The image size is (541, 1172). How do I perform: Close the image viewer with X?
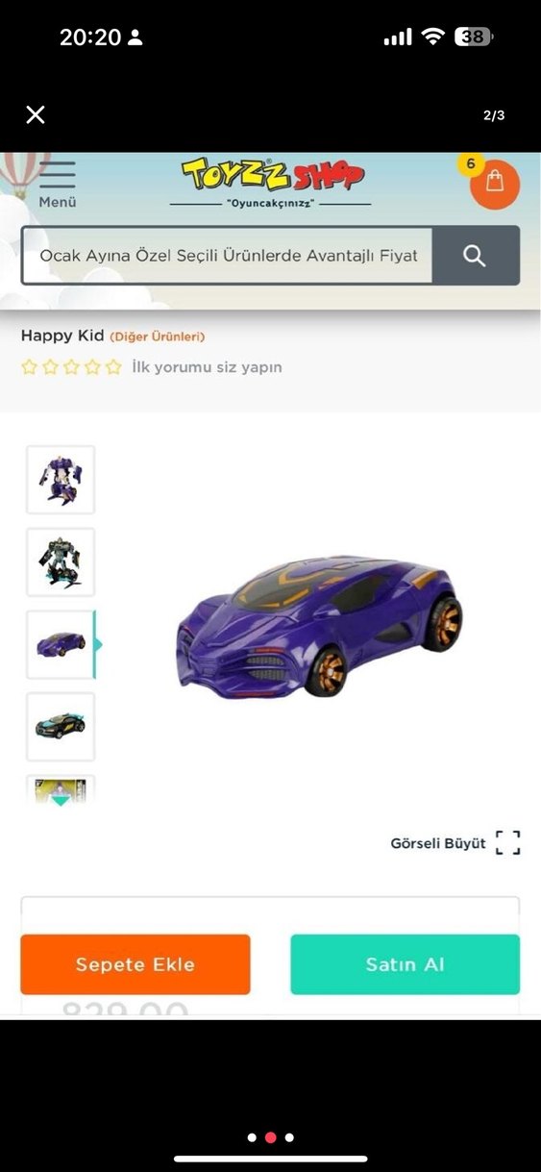click(x=36, y=115)
